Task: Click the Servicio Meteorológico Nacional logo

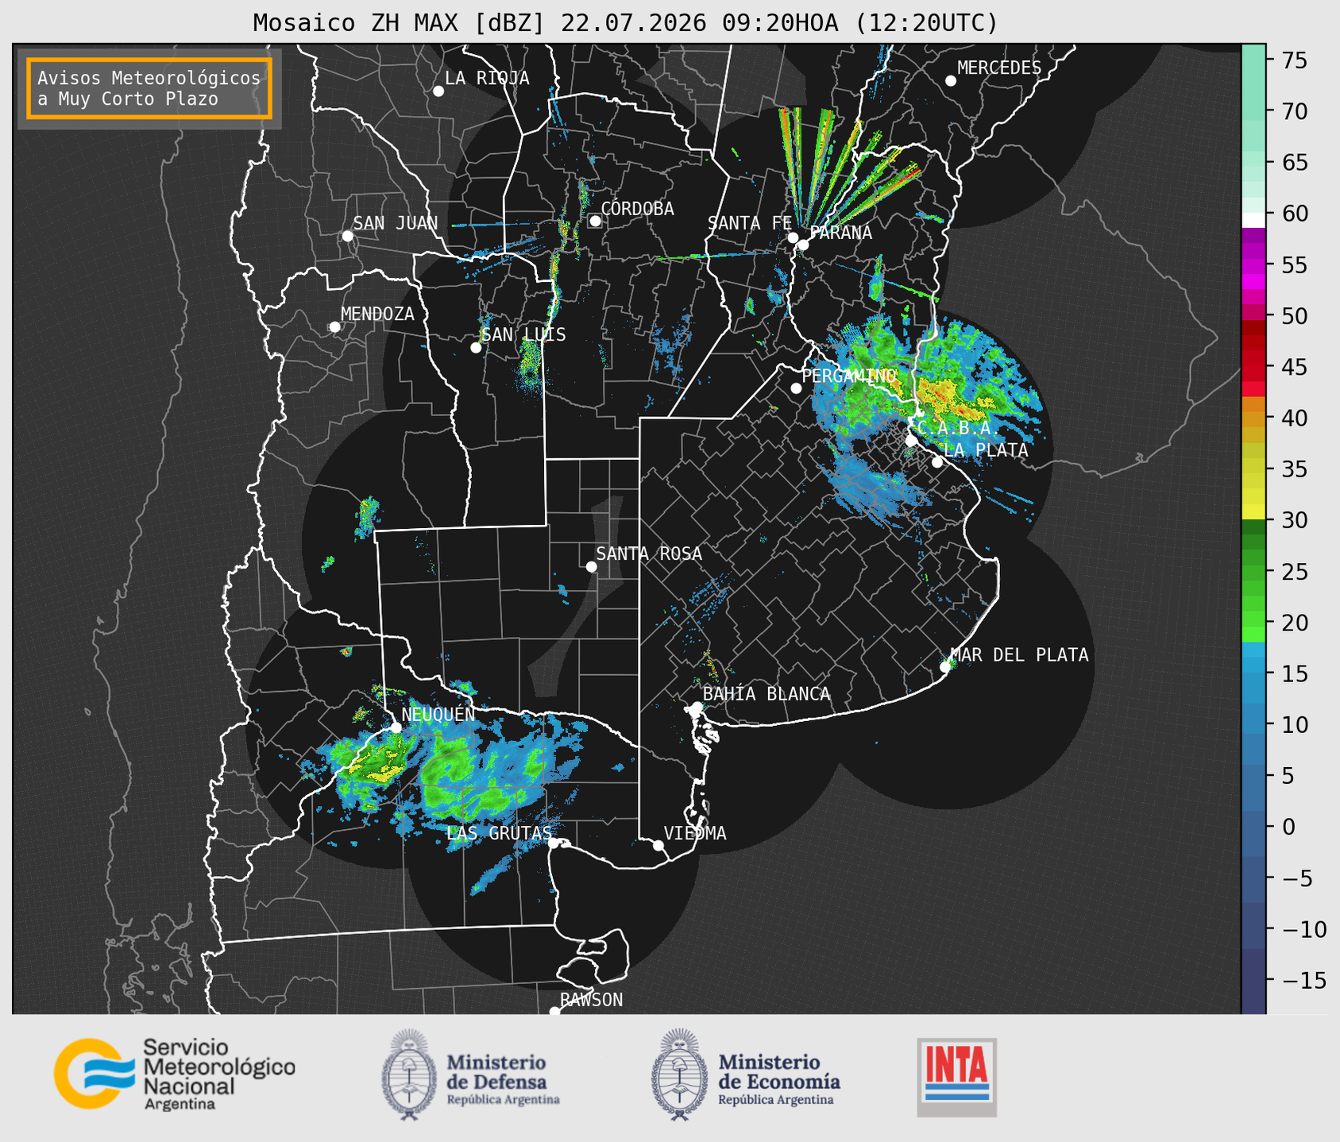Action: click(175, 1074)
